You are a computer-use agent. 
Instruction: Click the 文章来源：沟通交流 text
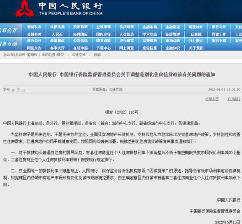107,90
